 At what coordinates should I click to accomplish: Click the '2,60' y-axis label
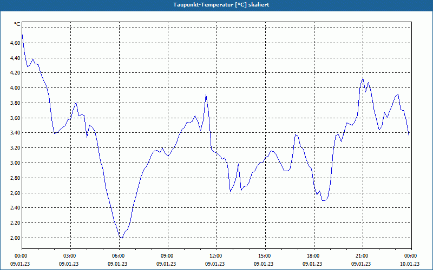pyautogui.click(x=15, y=193)
